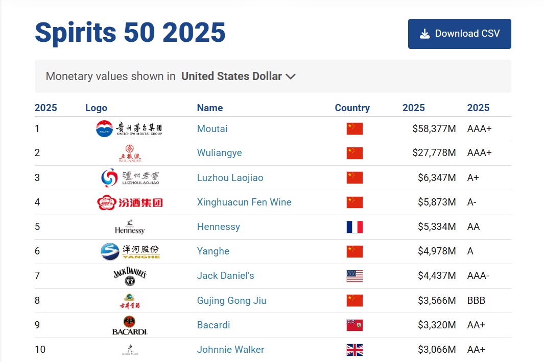Click the French flag in Hennessy row
Screen dimensions: 544x362
354,227
